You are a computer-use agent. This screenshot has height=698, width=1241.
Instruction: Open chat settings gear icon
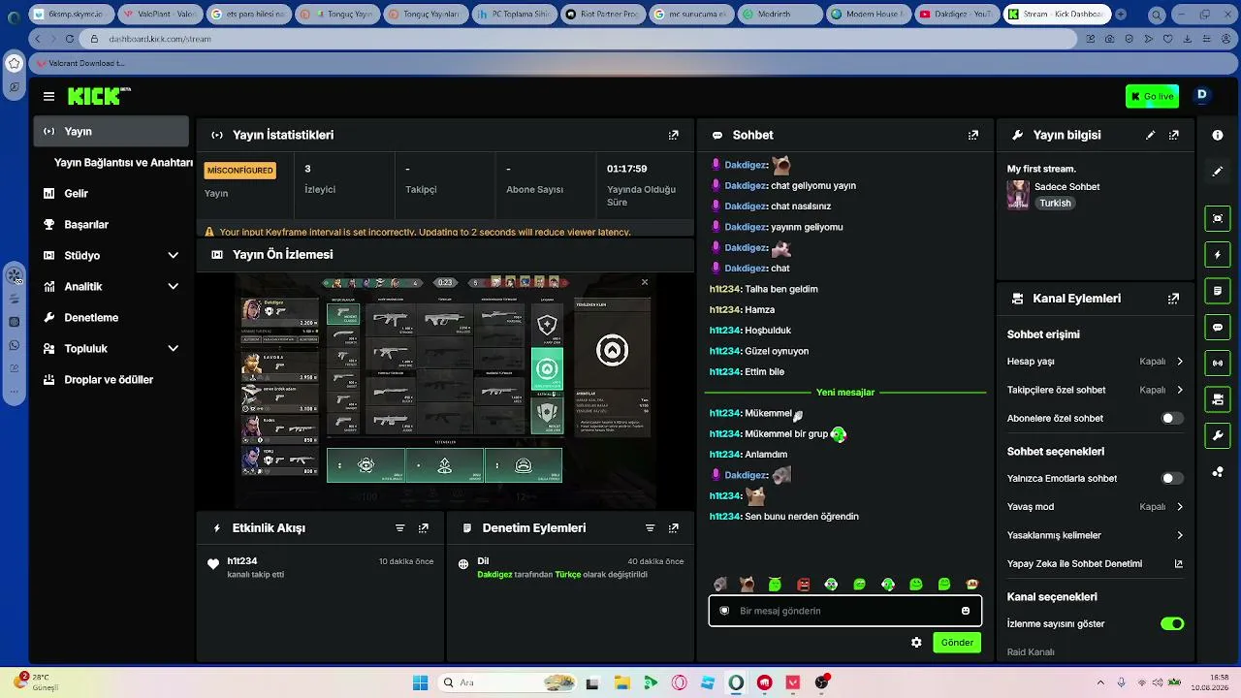coord(916,643)
